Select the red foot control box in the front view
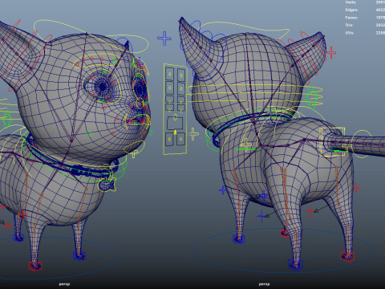The width and height of the screenshot is (385, 289). point(35,266)
